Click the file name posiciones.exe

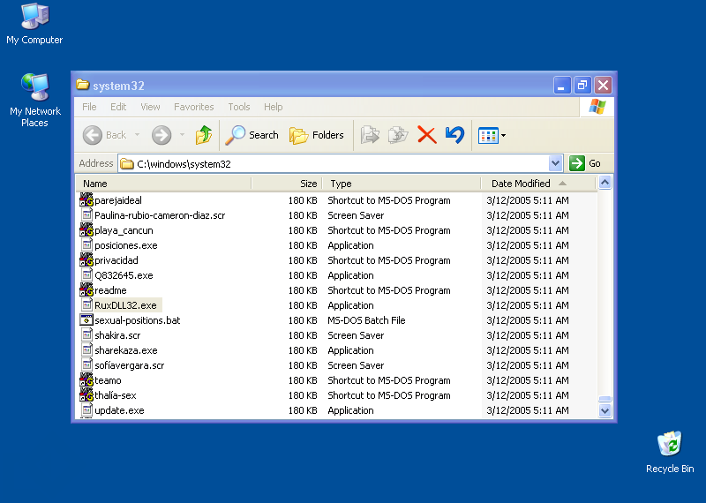(126, 245)
